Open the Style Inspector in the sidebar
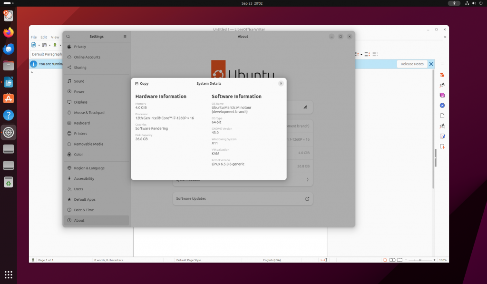Screen dimensions: 487x284 (442, 126)
